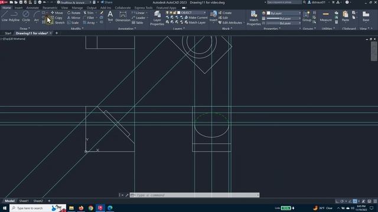Open the Express Tools ribbon tab
378x212 pixels.
[144, 8]
